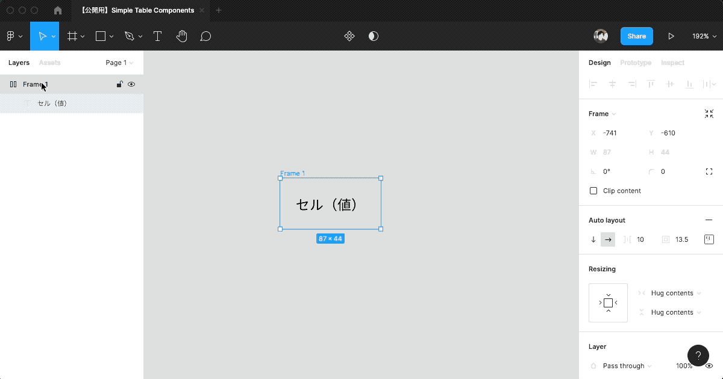
Task: Click the home icon in tab bar
Action: (x=58, y=10)
